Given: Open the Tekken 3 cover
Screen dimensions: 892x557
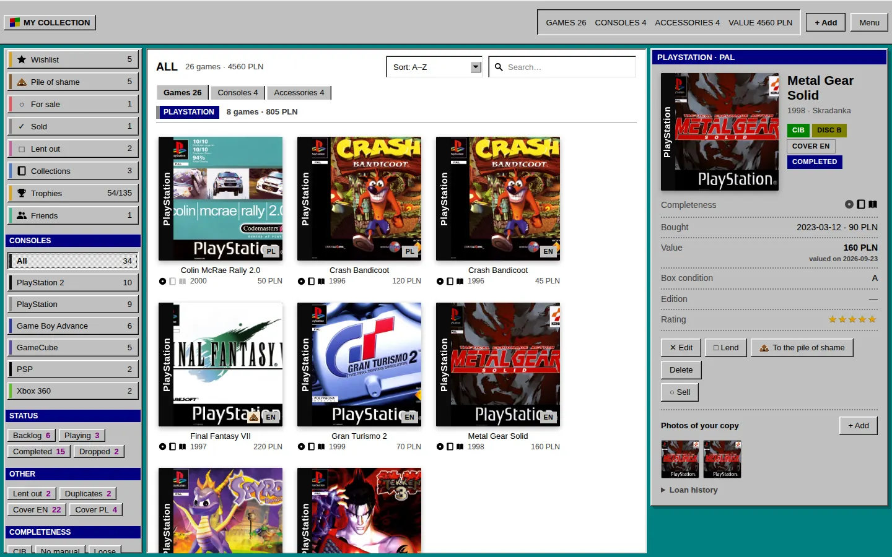Looking at the screenshot, I should (x=359, y=511).
